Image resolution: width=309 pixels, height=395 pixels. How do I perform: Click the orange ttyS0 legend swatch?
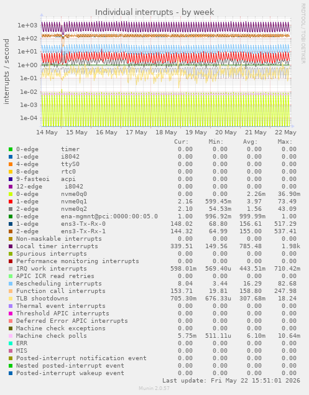[11, 164]
